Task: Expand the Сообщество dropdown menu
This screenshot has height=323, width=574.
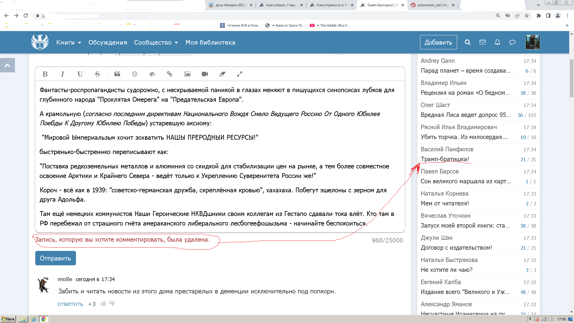Action: pyautogui.click(x=156, y=42)
